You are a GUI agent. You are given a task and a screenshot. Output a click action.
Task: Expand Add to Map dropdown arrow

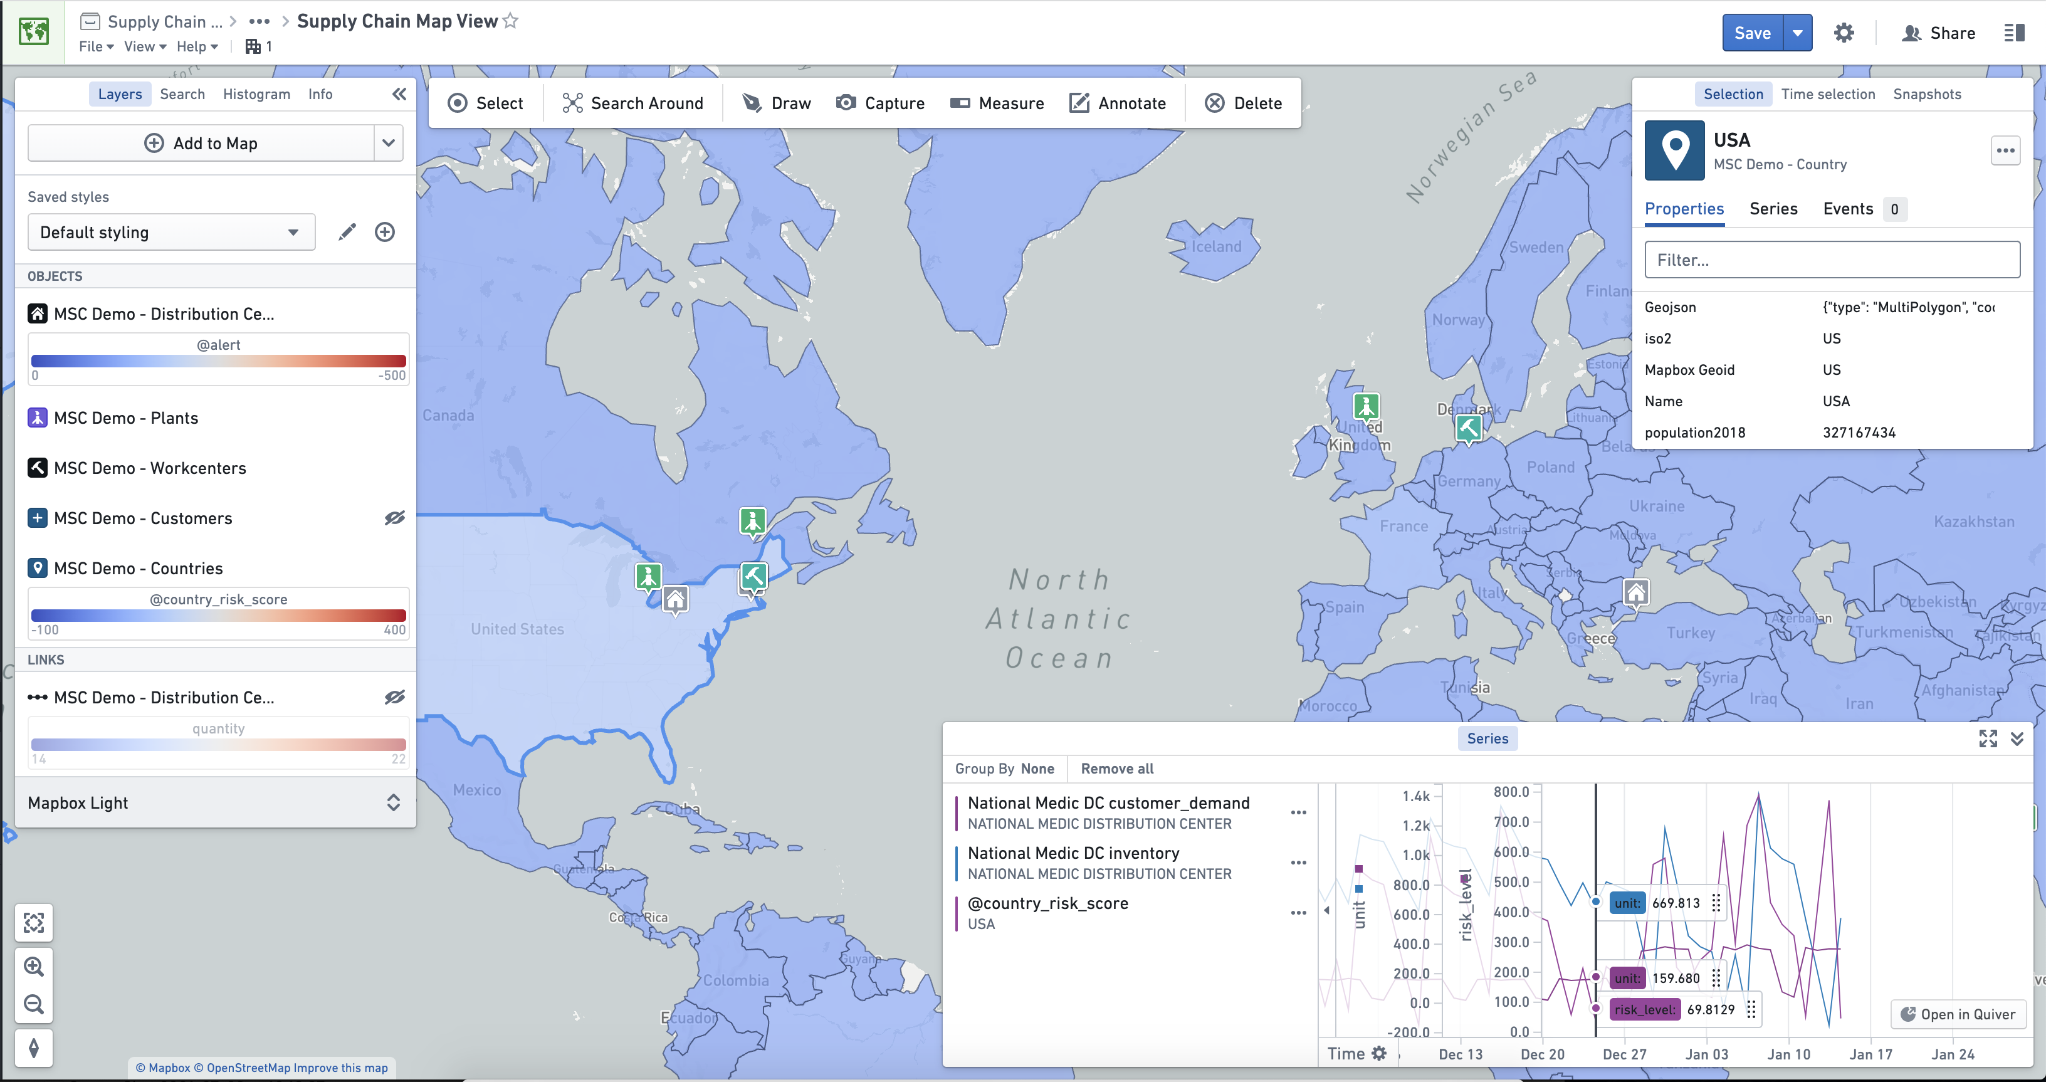click(389, 143)
